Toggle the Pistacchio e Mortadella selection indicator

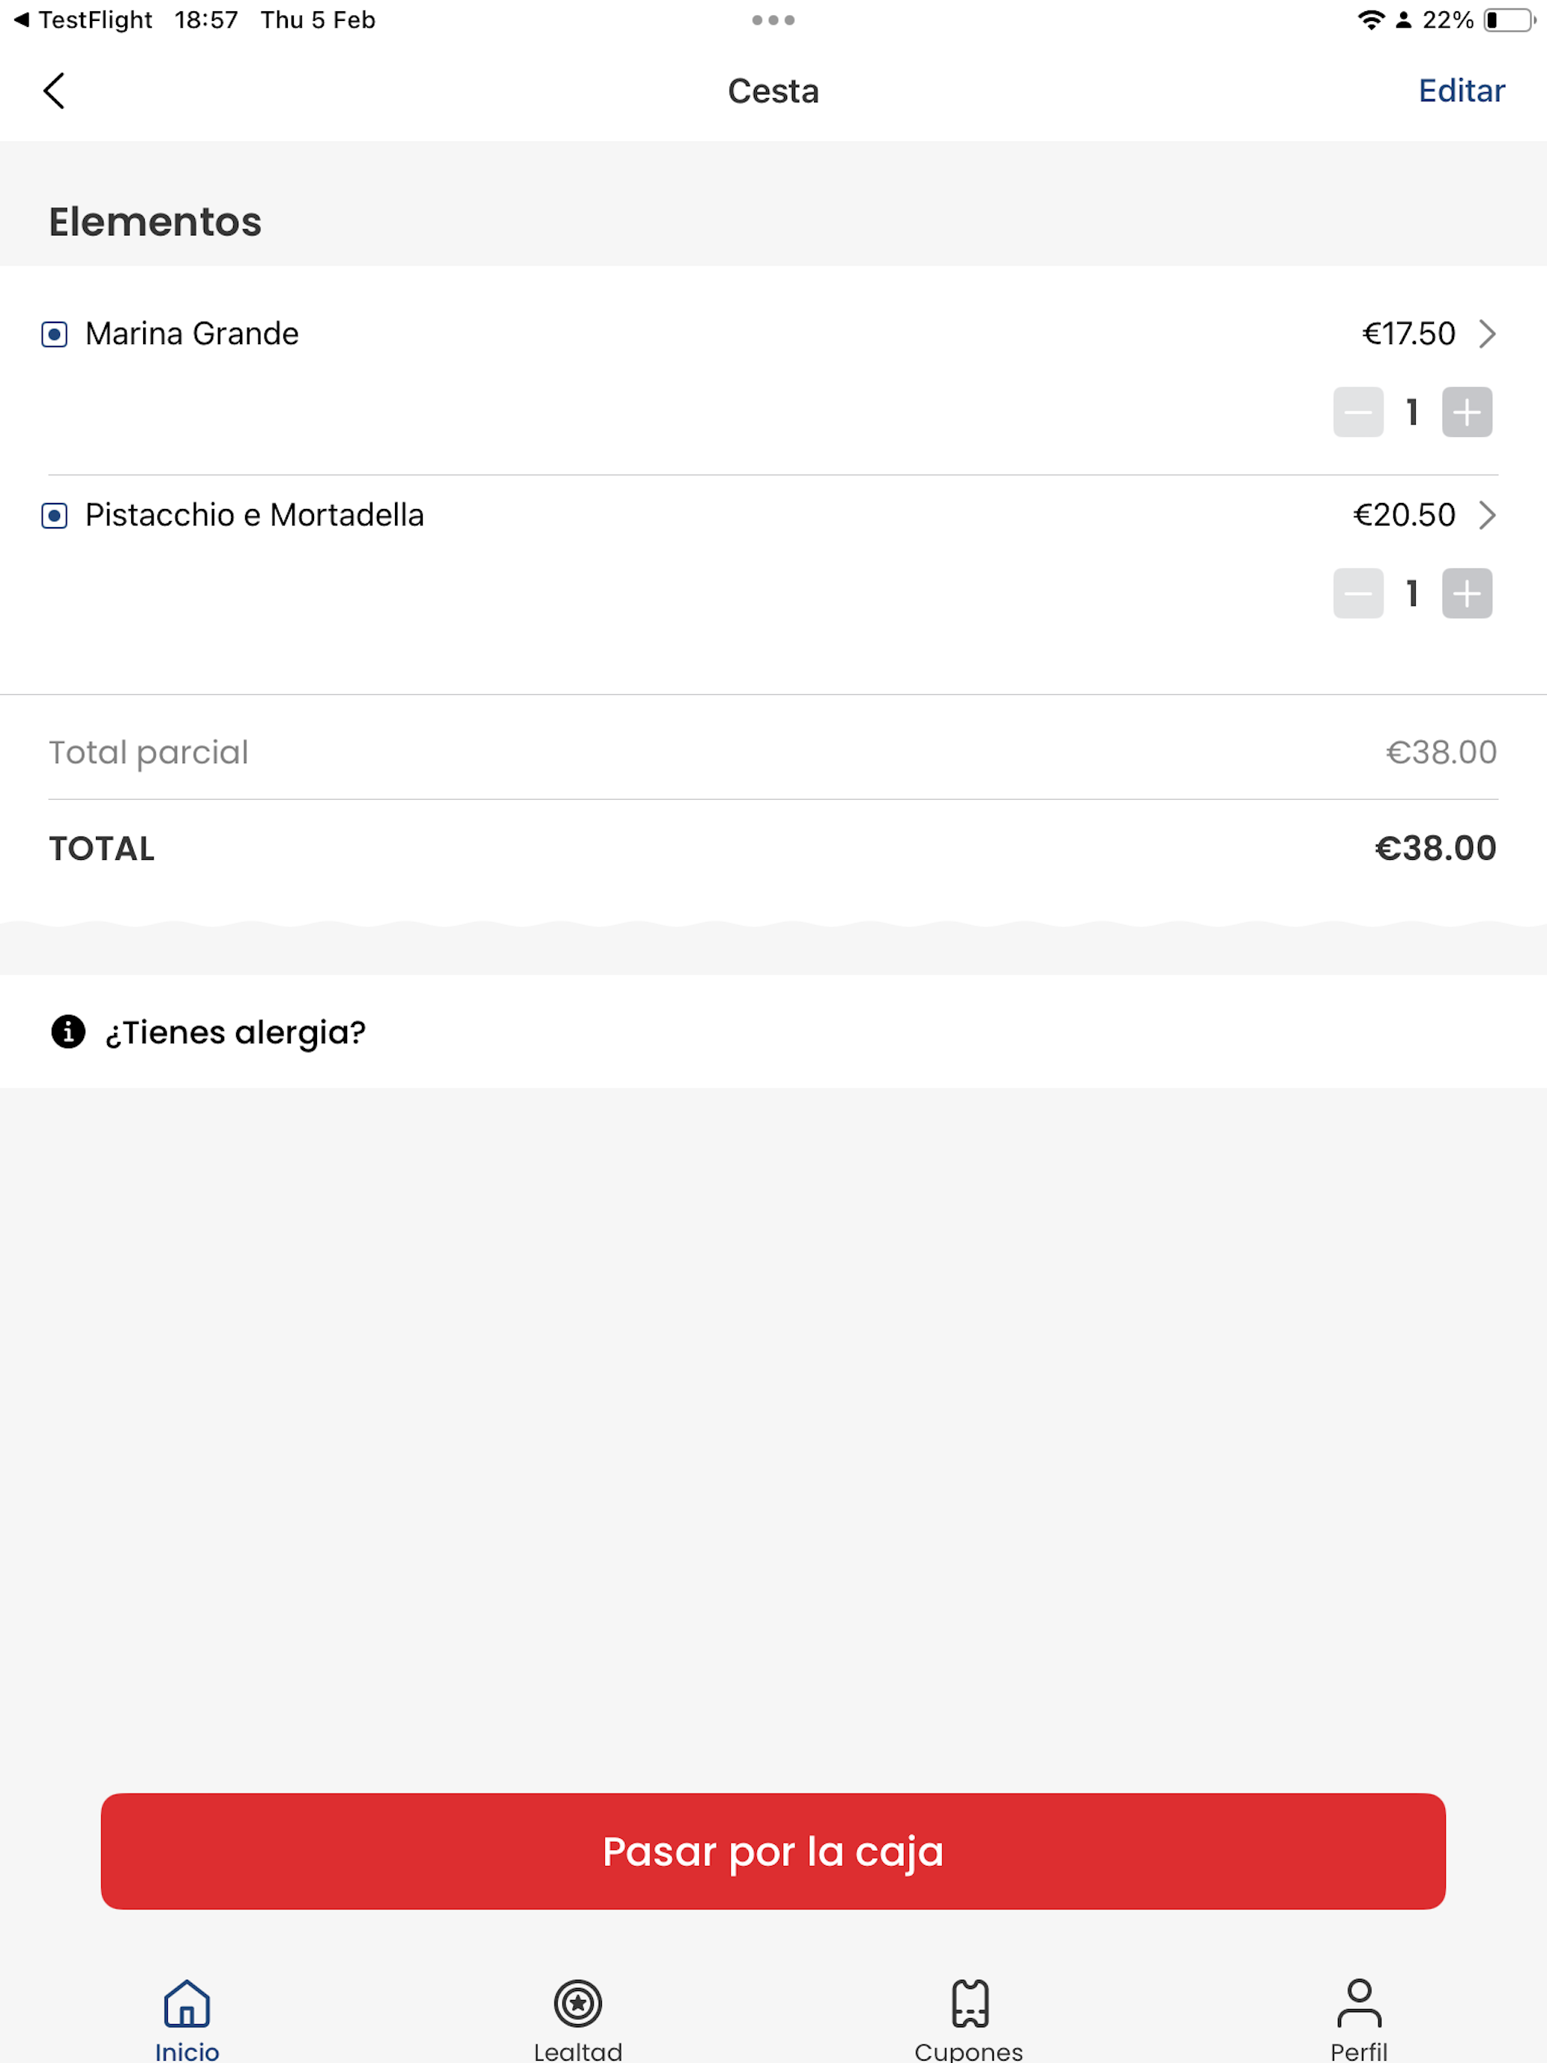tap(54, 516)
